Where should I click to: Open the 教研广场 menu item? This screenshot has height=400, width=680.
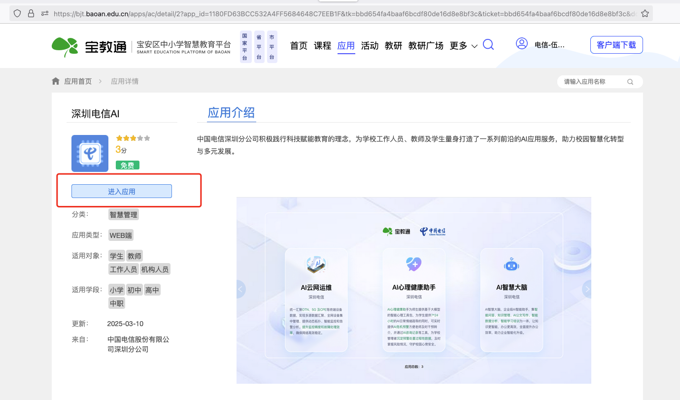tap(426, 46)
